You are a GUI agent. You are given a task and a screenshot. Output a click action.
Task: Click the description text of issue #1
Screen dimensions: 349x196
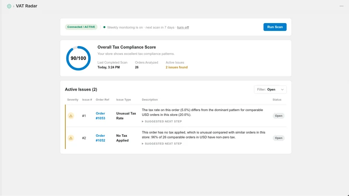pos(202,112)
